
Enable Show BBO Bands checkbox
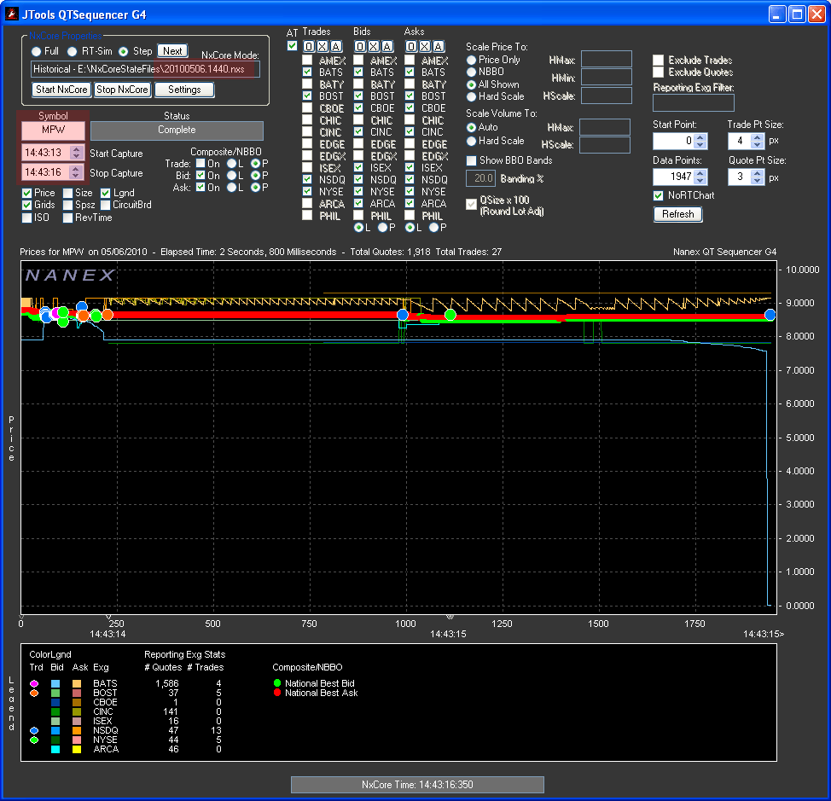point(471,160)
